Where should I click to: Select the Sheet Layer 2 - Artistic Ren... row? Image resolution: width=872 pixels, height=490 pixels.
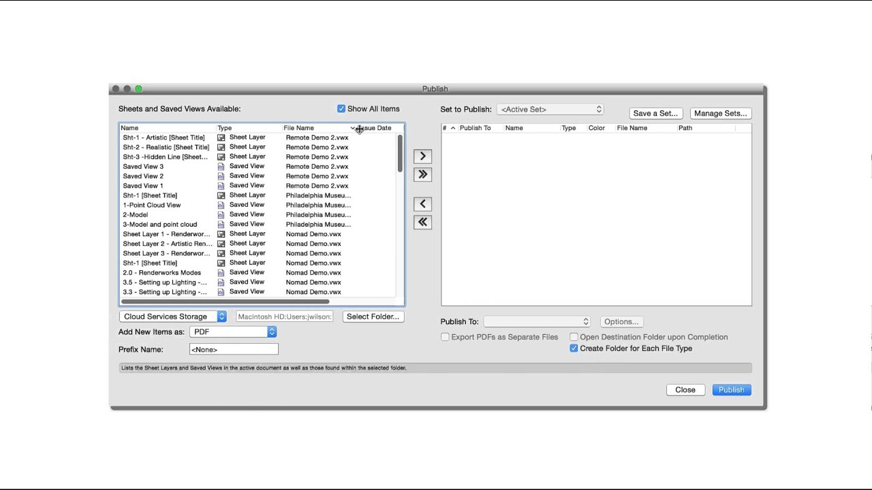(x=258, y=244)
